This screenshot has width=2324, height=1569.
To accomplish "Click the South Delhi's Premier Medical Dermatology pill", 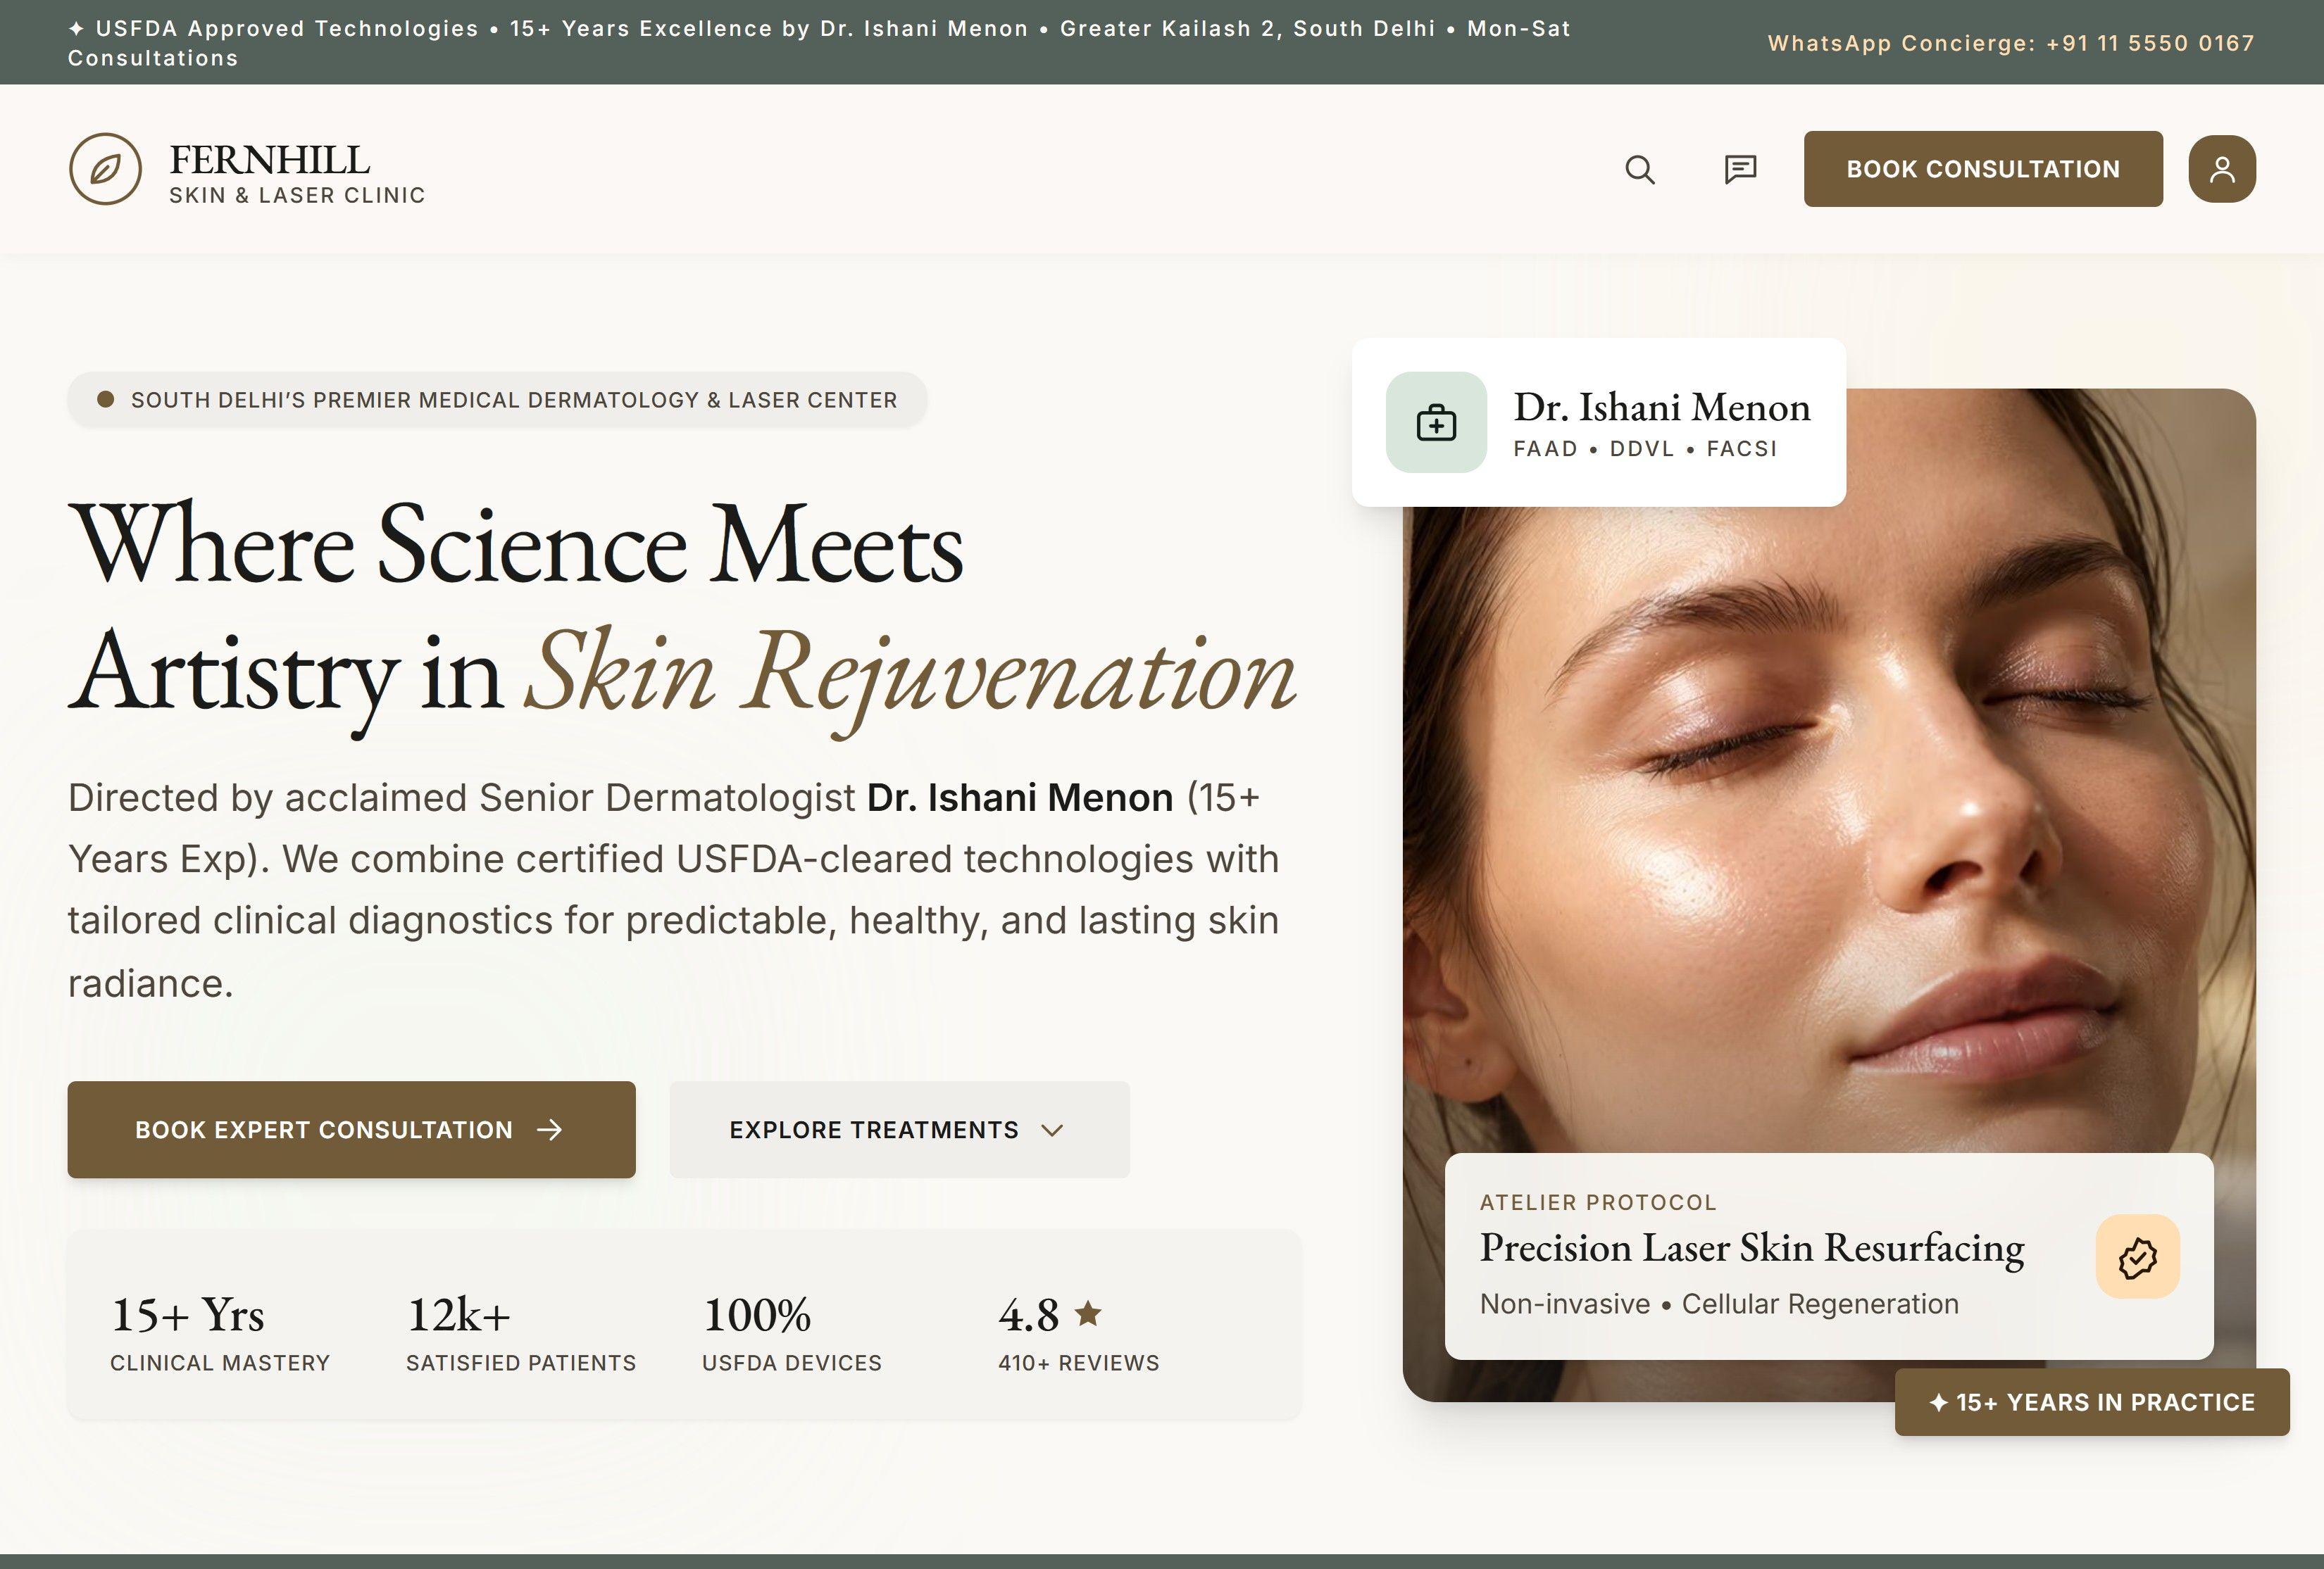I will [x=497, y=400].
